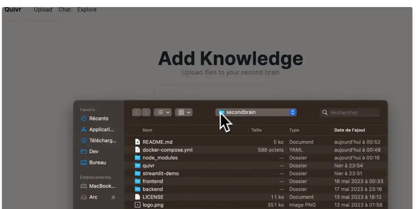Sort files by Nom column

[x=147, y=130]
